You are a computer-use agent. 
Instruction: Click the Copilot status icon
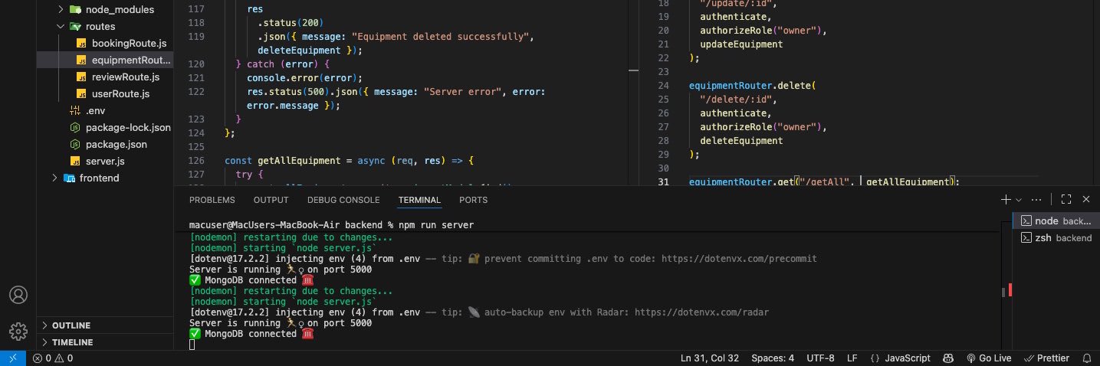947,358
